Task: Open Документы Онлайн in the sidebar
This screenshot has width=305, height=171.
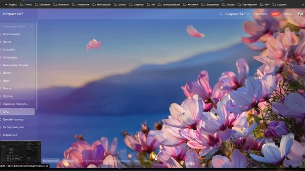Action: point(16,65)
